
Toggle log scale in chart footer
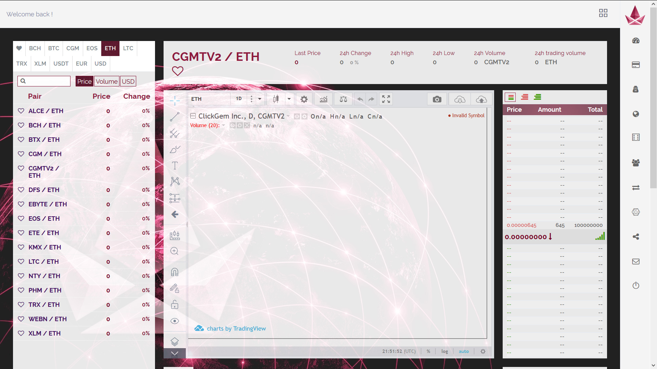coord(445,352)
